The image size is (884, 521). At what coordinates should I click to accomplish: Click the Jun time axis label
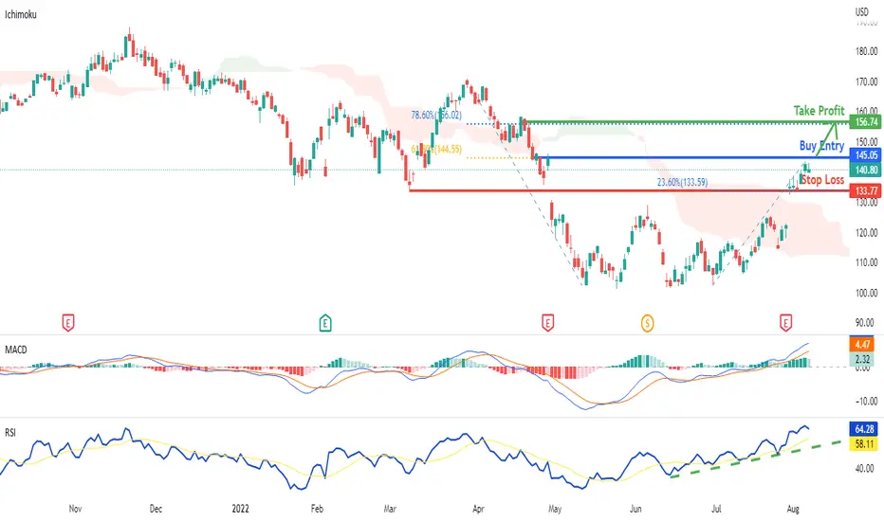[x=635, y=509]
